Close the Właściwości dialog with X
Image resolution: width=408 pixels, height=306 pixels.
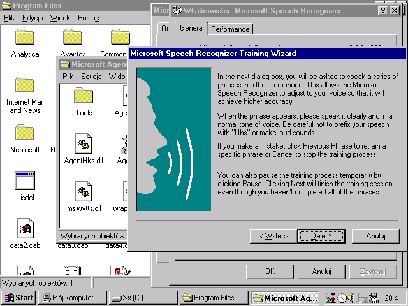(x=395, y=11)
